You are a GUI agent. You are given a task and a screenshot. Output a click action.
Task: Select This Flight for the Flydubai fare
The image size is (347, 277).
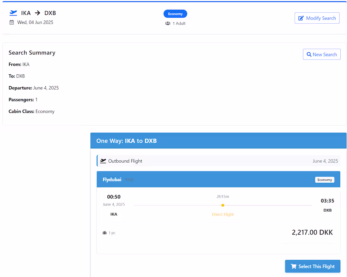313,266
